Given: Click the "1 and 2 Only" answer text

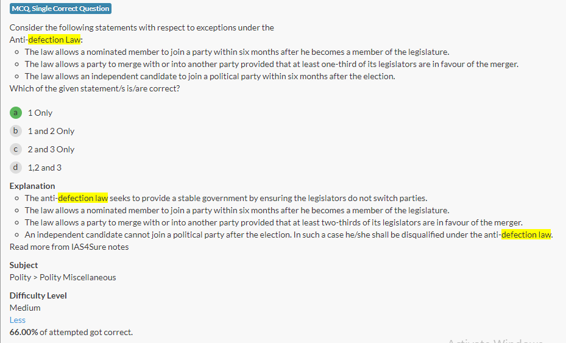Looking at the screenshot, I should 51,131.
